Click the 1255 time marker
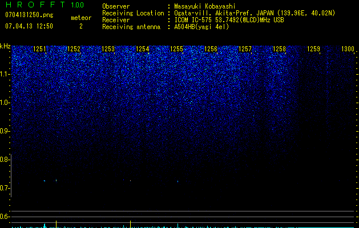This screenshot has height=228, width=359. (177, 49)
